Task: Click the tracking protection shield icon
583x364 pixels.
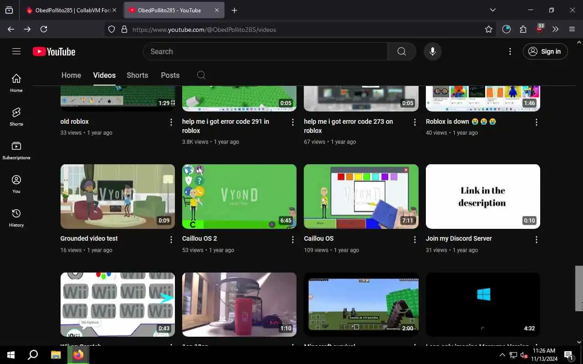Action: pos(112,29)
